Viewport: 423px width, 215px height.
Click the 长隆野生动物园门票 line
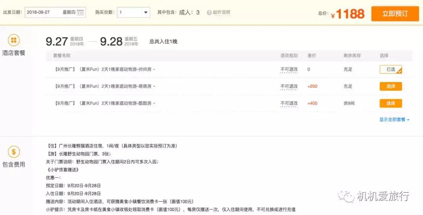coord(78,154)
